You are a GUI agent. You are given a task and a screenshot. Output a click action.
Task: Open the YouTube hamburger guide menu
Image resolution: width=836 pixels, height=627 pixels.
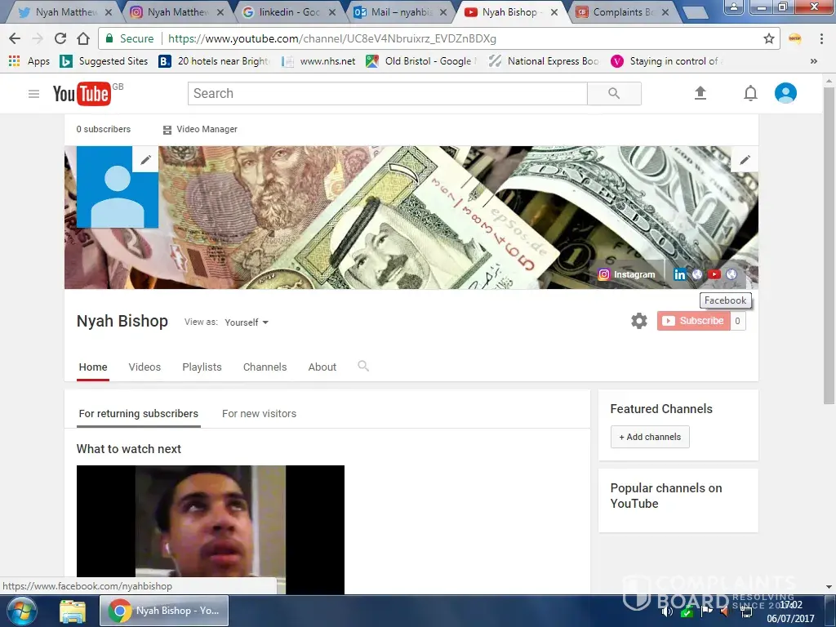point(33,94)
